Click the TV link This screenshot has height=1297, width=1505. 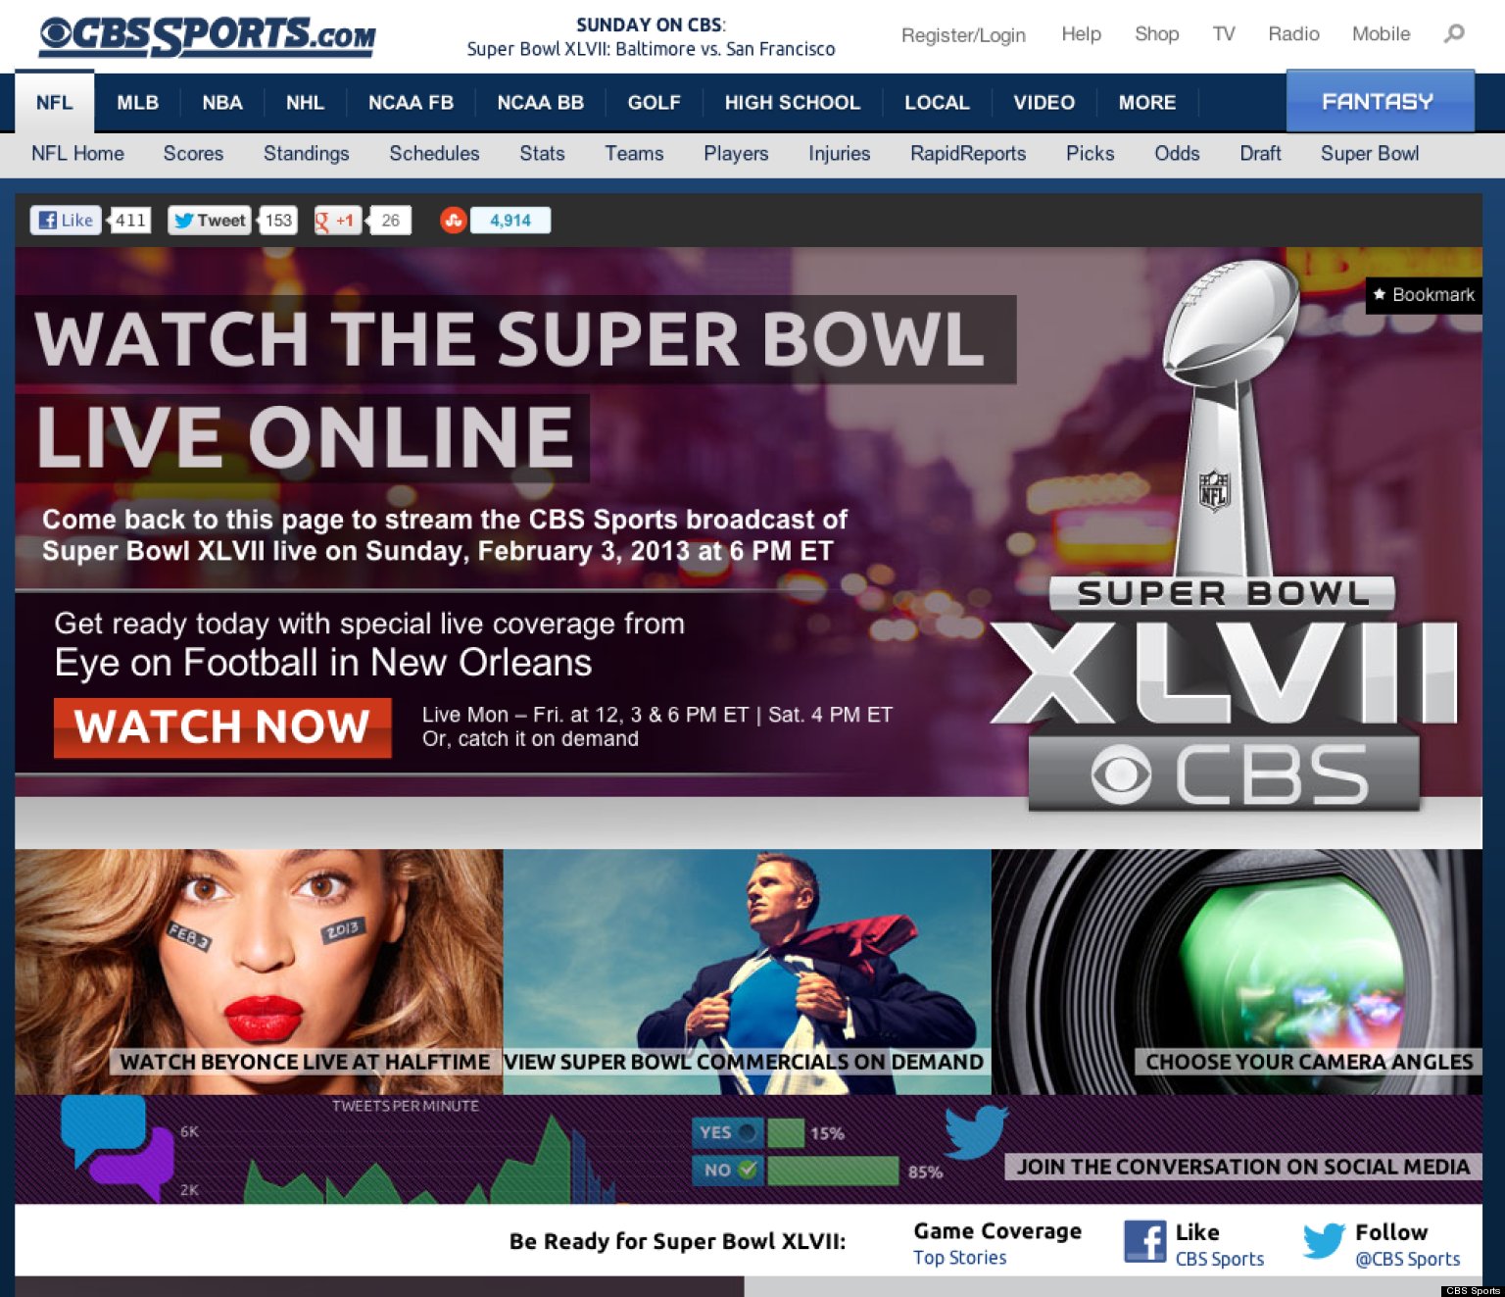pyautogui.click(x=1224, y=34)
